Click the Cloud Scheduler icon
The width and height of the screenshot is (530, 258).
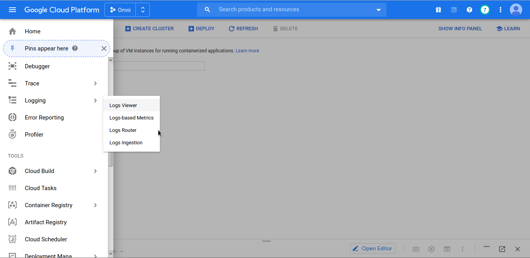coord(12,239)
